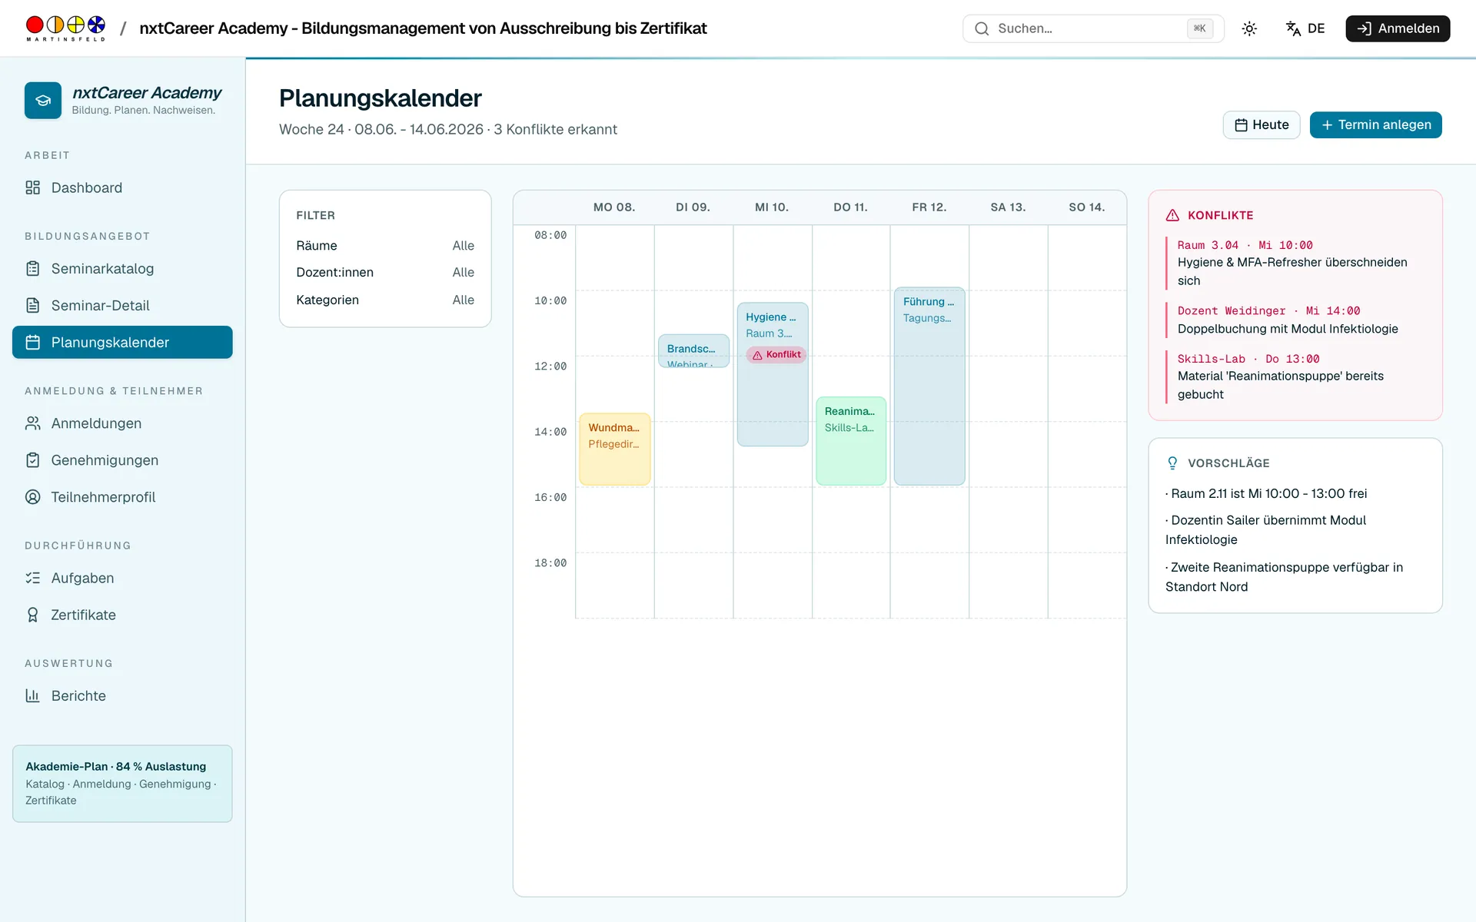
Task: Click the warning triangle next to Konflikte
Action: pyautogui.click(x=1172, y=215)
